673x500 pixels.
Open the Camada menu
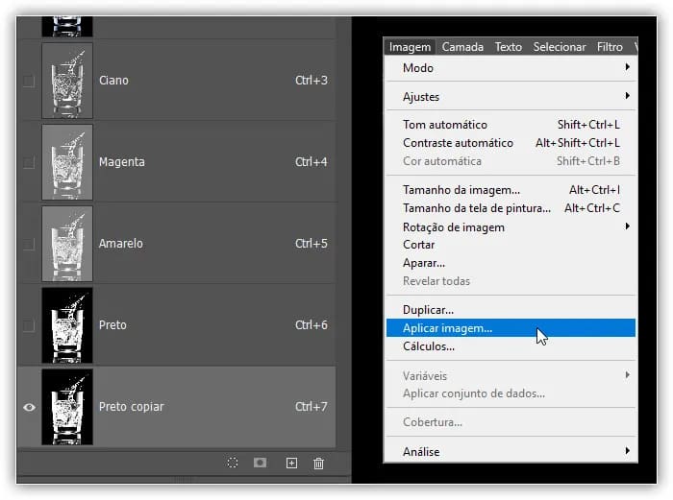465,46
